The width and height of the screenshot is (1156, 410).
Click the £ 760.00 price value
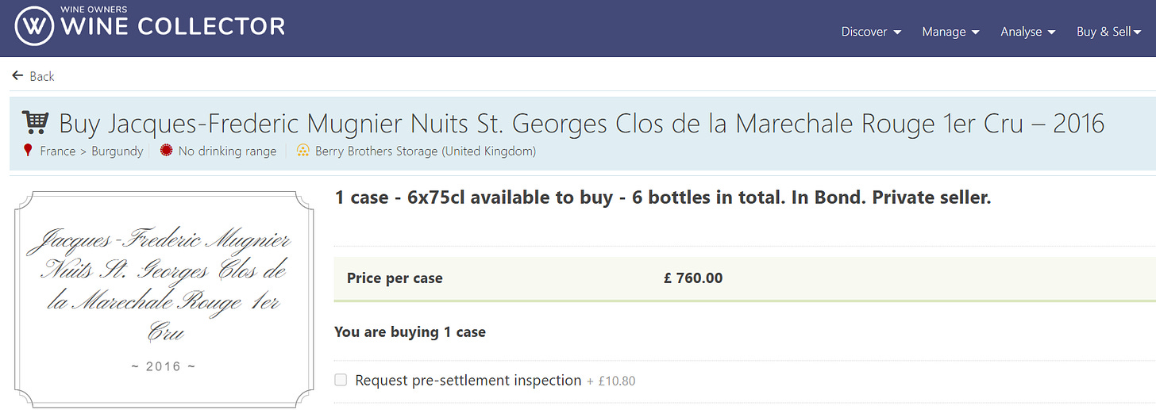(693, 278)
